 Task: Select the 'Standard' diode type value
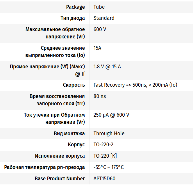pyautogui.click(x=104, y=18)
